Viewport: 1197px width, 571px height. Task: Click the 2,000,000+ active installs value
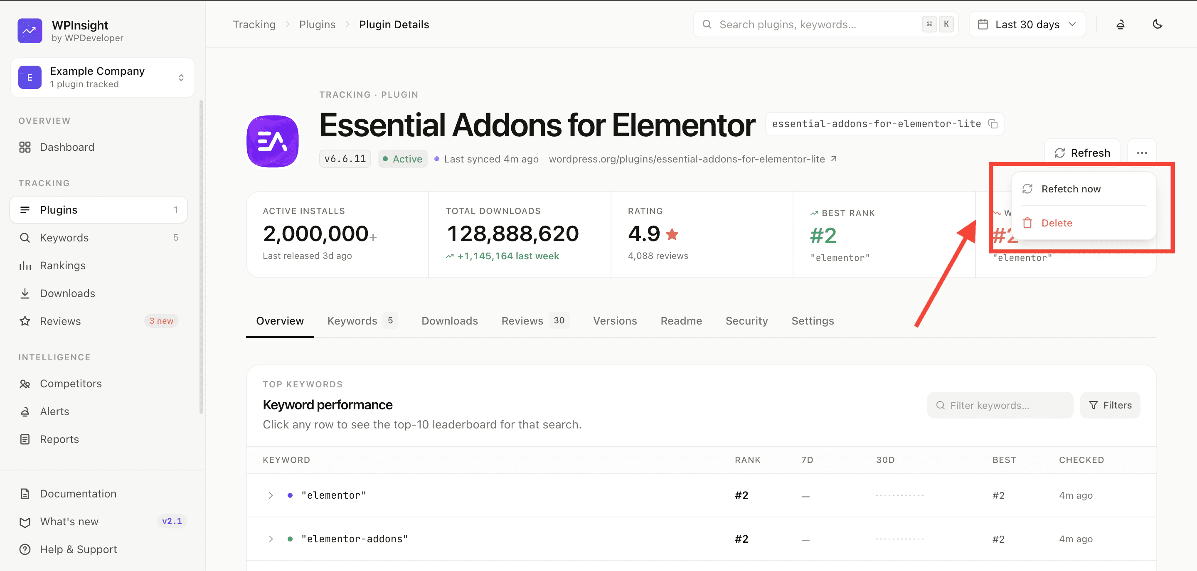[320, 234]
